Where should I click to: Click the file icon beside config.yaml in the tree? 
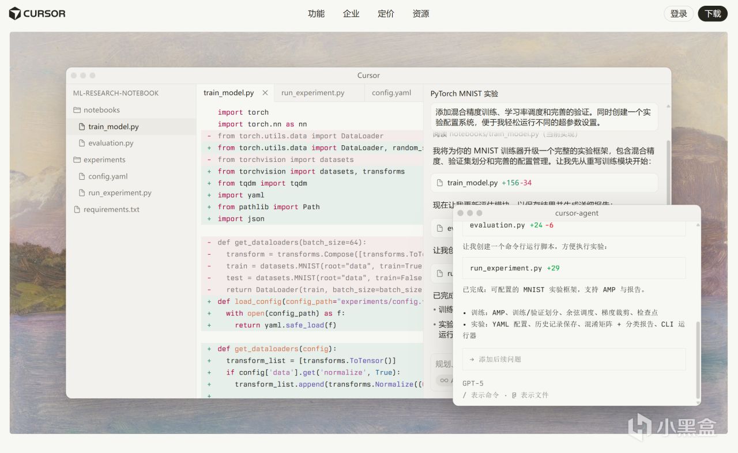click(82, 176)
